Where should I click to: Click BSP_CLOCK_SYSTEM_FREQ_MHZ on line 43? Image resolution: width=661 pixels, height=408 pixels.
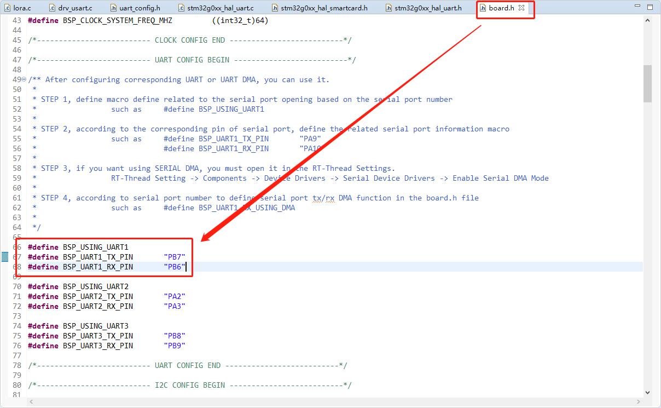(x=118, y=20)
